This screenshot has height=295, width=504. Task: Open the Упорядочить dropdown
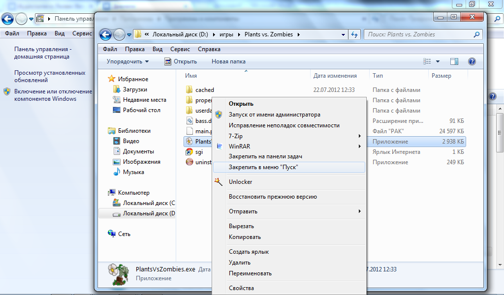(x=127, y=61)
